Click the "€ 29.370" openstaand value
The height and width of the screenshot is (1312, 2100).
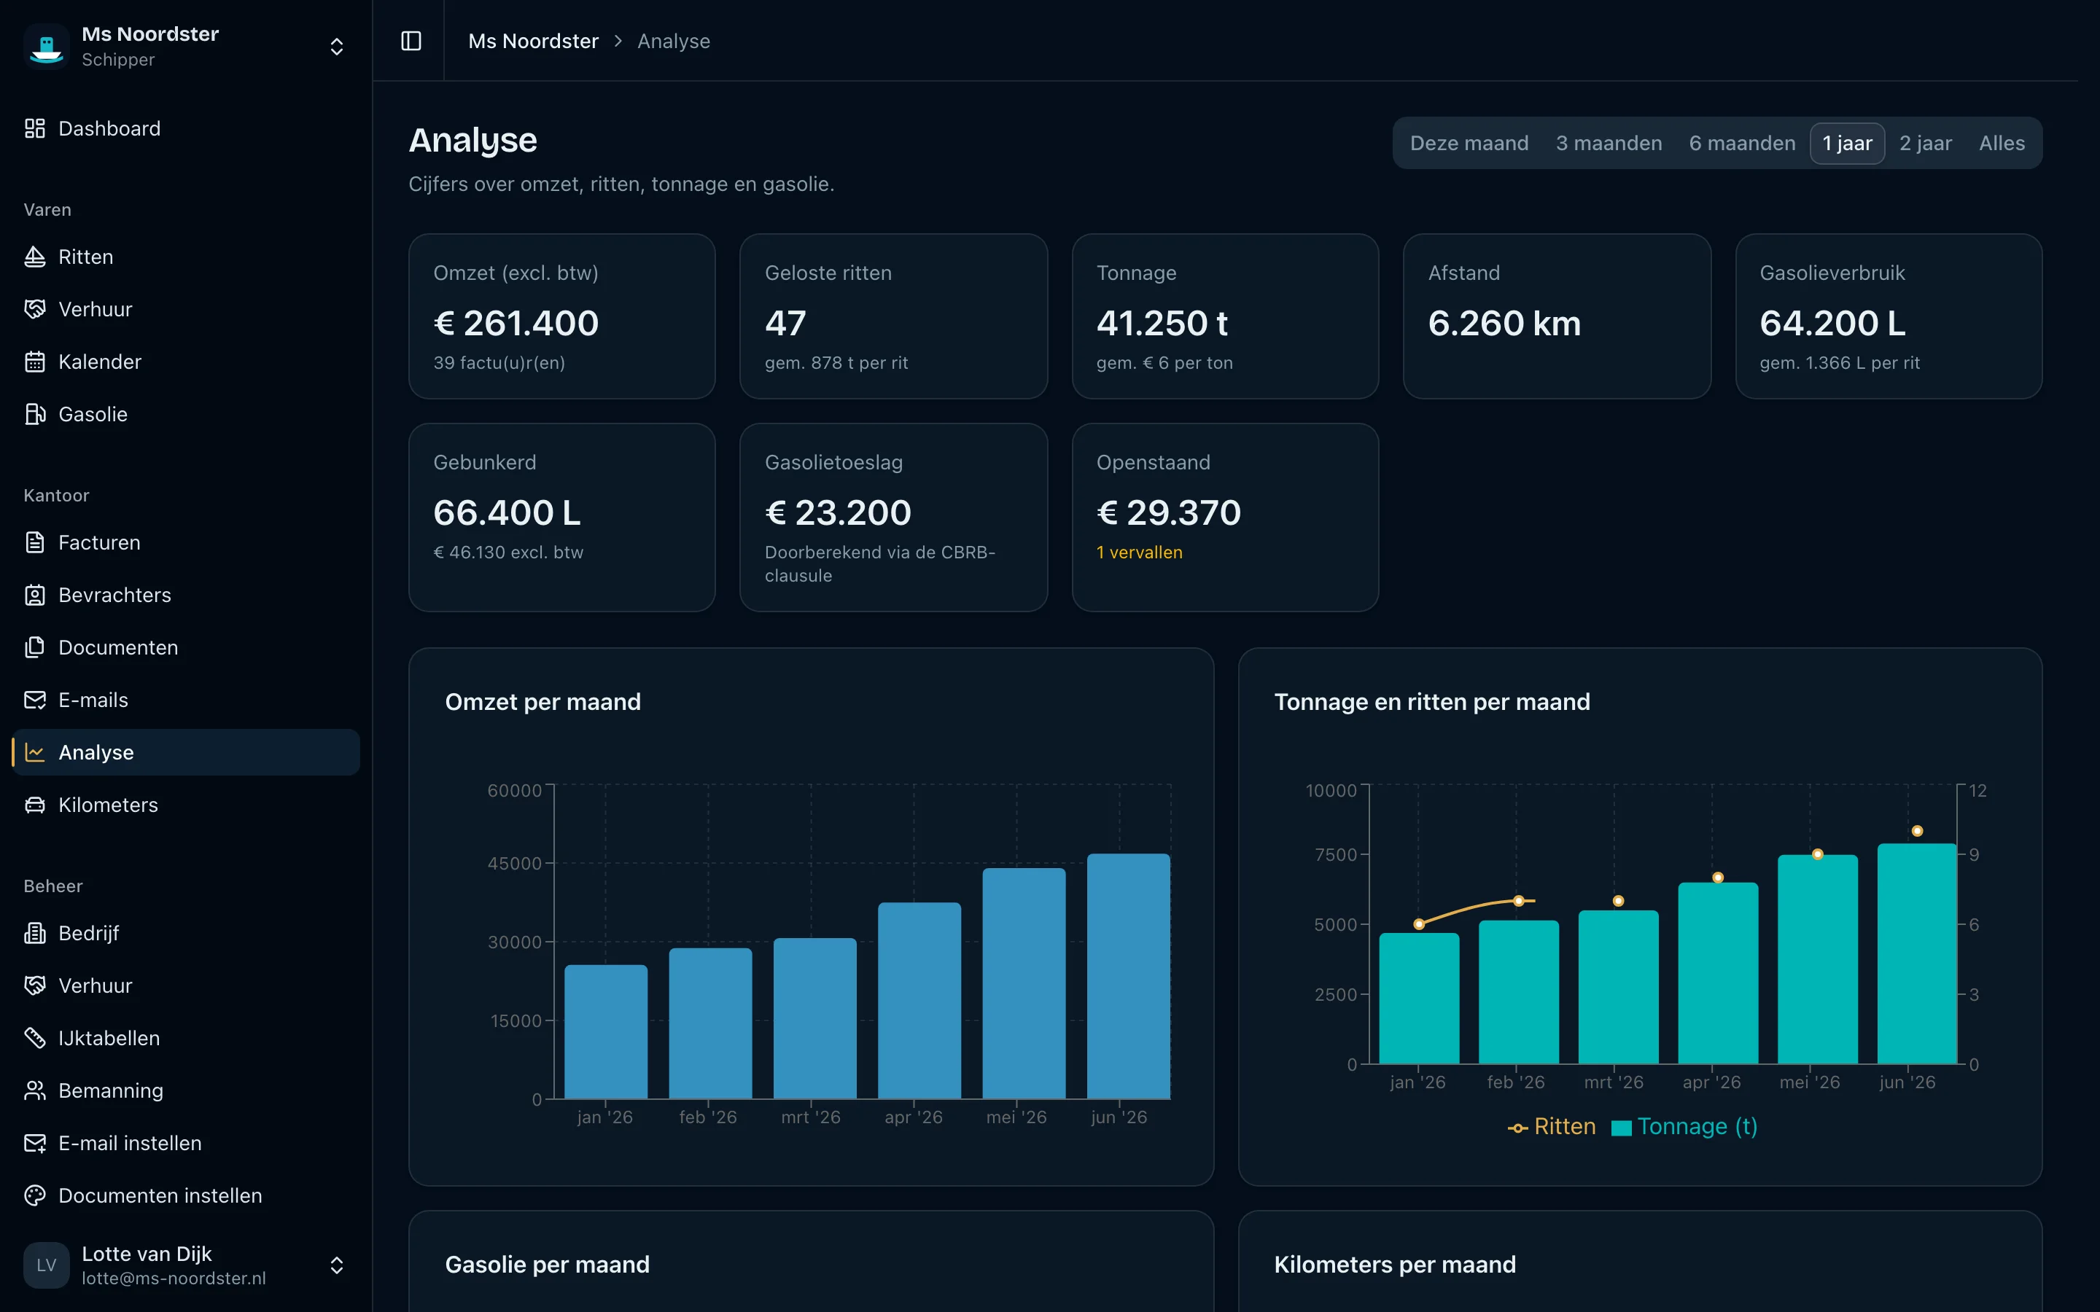point(1168,513)
